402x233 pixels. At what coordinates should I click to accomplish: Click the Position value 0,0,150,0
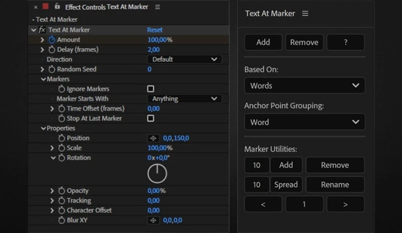[x=176, y=138]
